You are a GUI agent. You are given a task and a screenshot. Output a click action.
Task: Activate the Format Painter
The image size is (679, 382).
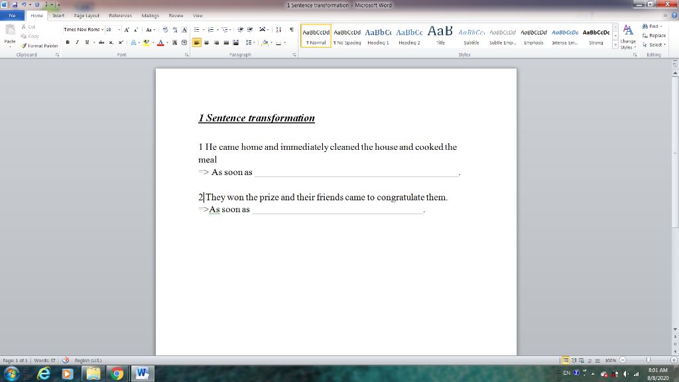point(39,46)
